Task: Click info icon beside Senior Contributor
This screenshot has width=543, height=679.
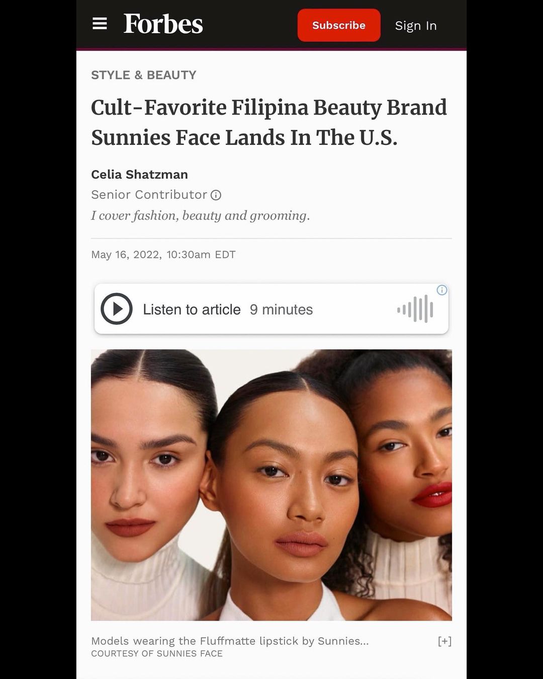Action: 216,195
